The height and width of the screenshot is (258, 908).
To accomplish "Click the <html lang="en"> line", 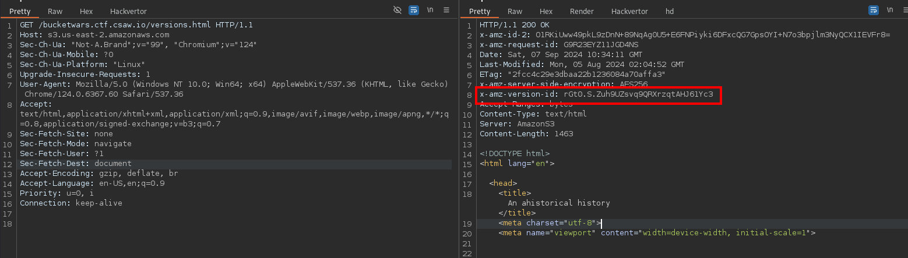I will tap(517, 164).
